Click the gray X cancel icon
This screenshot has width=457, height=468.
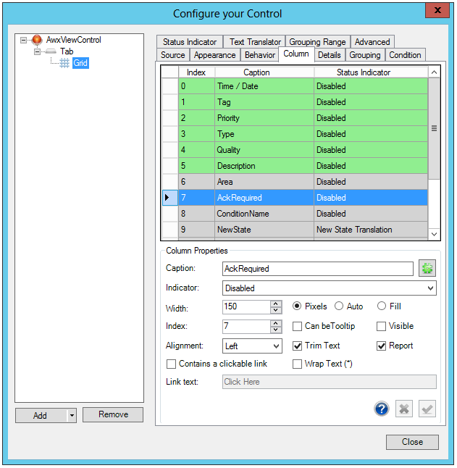(405, 409)
